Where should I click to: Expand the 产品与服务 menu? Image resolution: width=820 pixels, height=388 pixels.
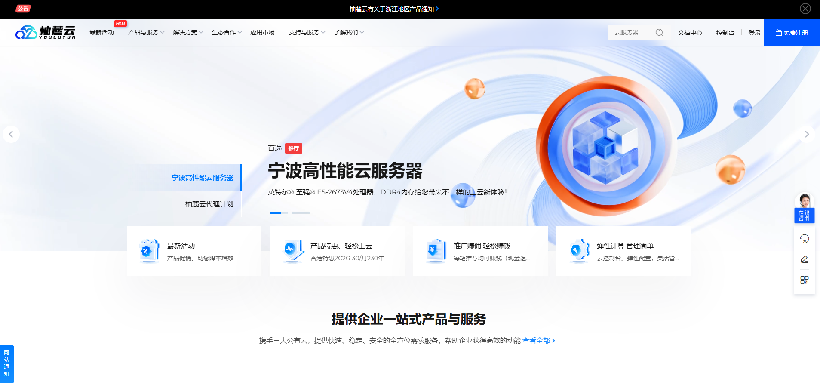(x=146, y=32)
